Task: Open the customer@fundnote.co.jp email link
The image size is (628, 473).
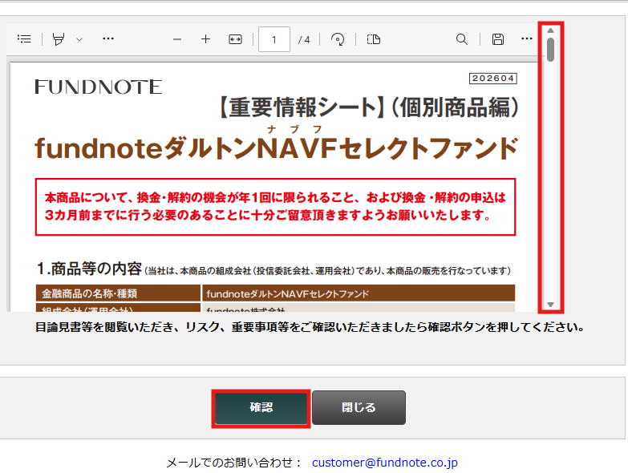Action: pos(384,463)
